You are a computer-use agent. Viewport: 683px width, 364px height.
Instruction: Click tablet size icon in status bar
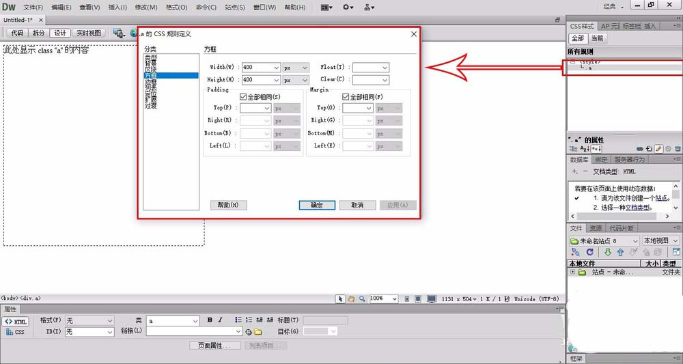coord(418,299)
